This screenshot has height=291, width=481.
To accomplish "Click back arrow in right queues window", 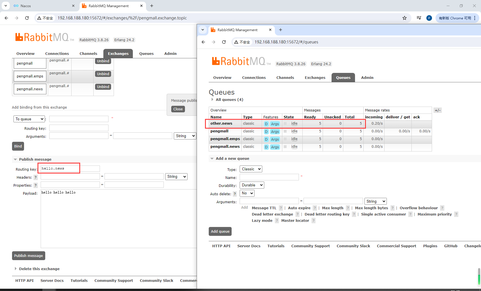I will coord(203,42).
